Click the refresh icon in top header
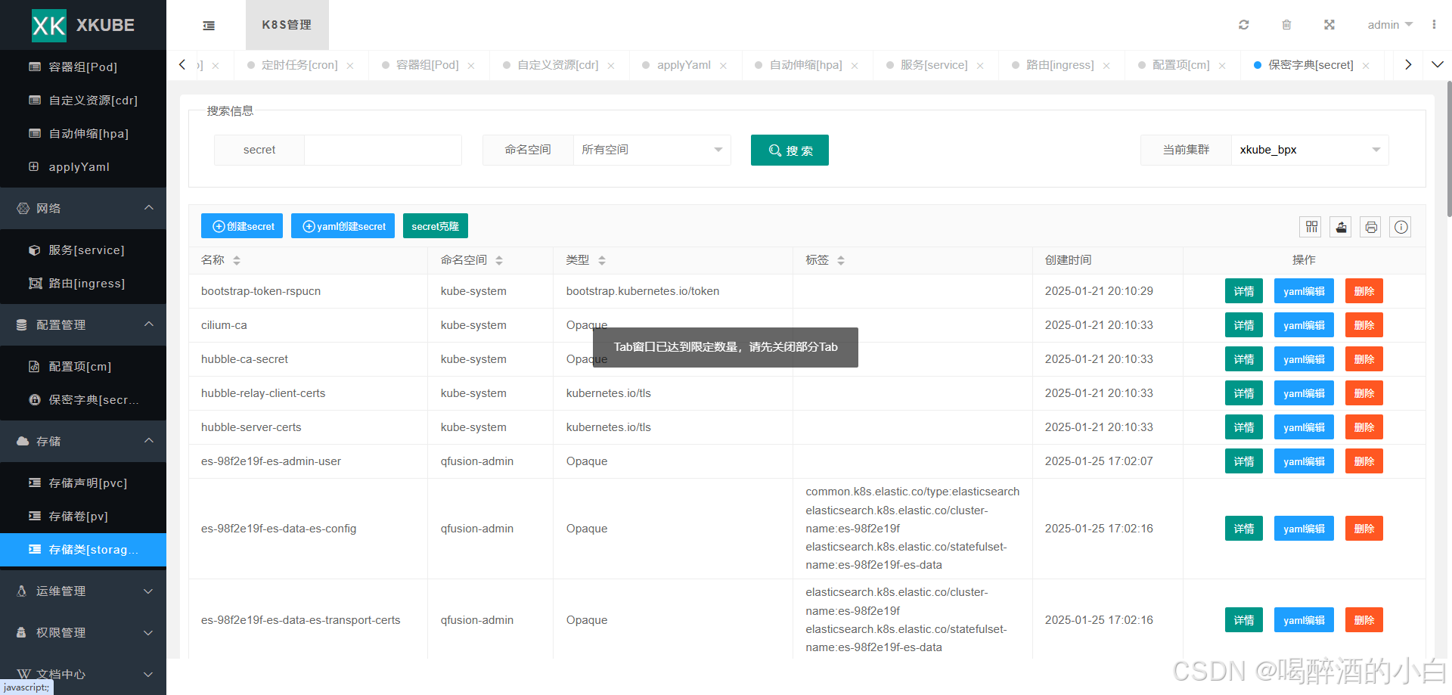Screen dimensions: 1452x695 tap(1243, 25)
